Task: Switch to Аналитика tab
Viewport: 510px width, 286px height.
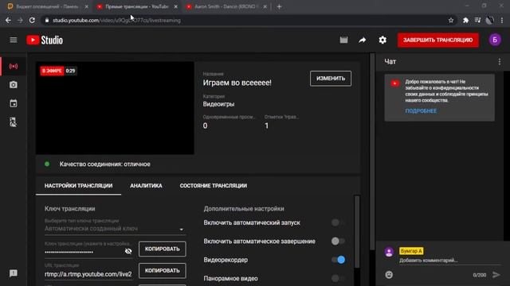Action: 146,186
